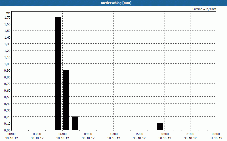Click y-axis value 0,80
Image resolution: width=227 pixels, height=141 pixels.
[x=7, y=77]
